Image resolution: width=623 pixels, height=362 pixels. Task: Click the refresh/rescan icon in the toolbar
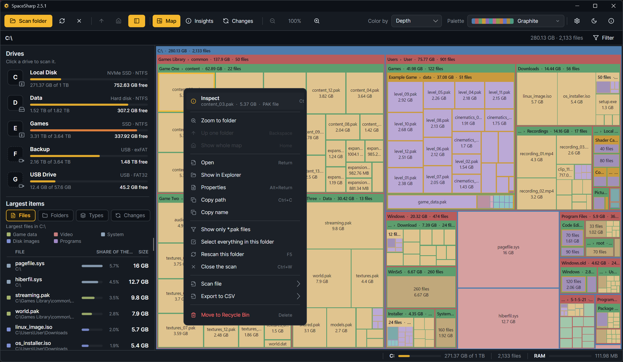click(62, 21)
